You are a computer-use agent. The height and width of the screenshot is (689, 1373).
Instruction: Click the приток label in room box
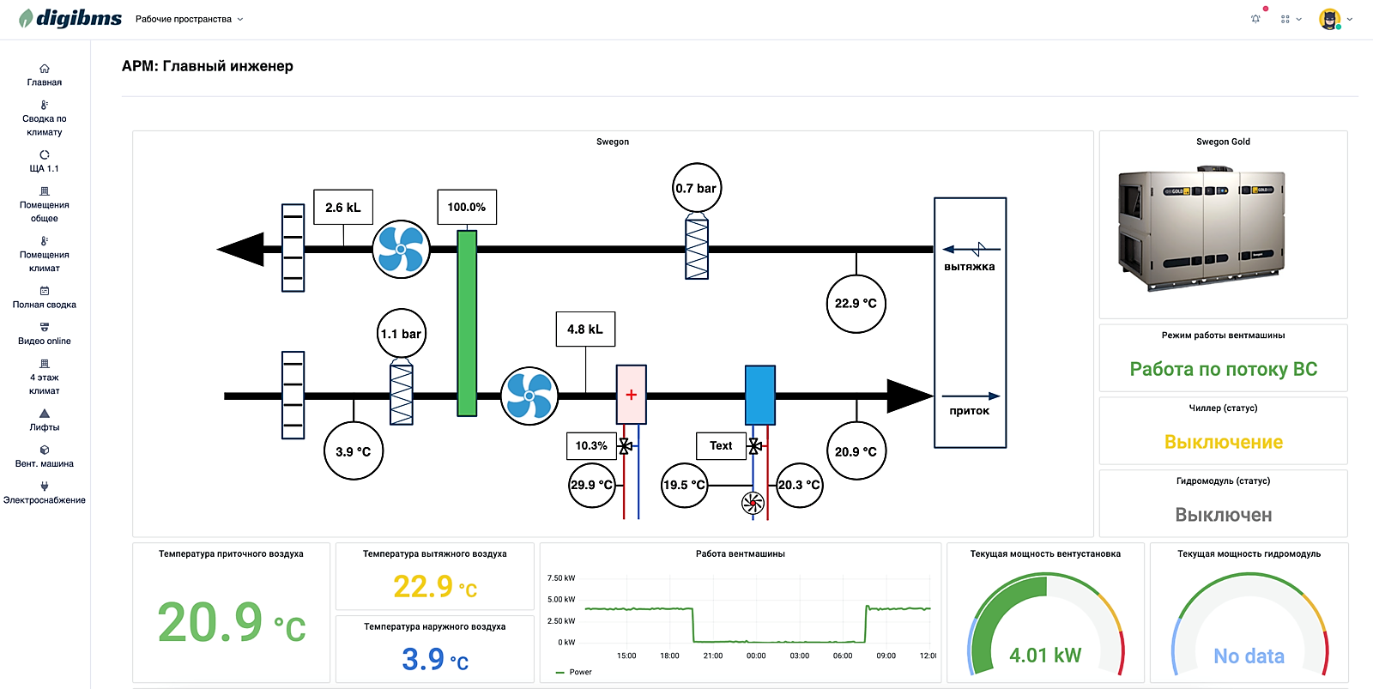tap(970, 411)
